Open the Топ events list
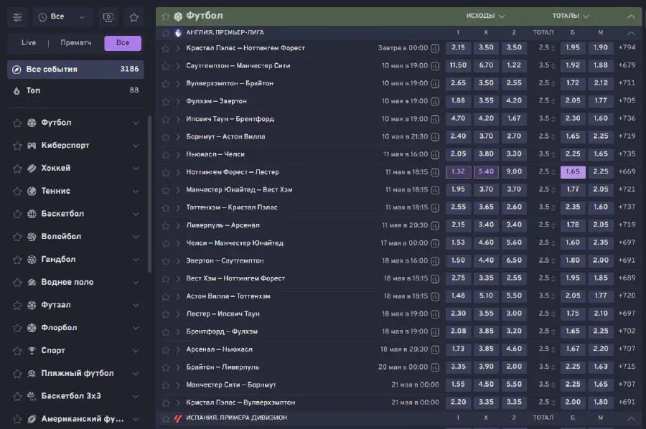The width and height of the screenshot is (646, 429). [x=75, y=90]
